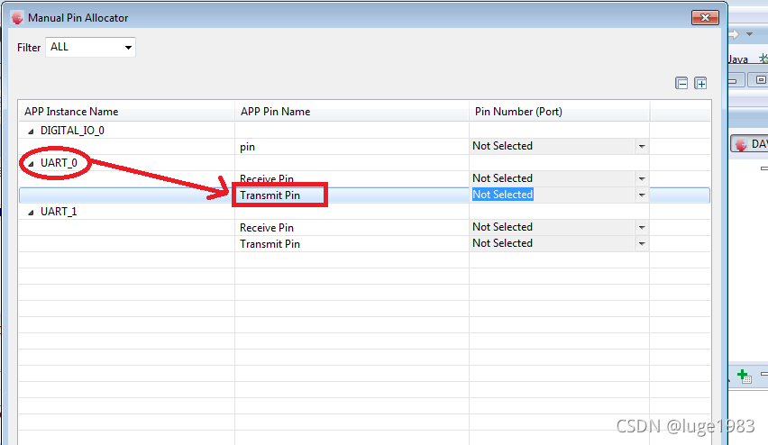Click the forward arrow in background toolbar
Viewport: 768px width, 445px height.
(733, 34)
